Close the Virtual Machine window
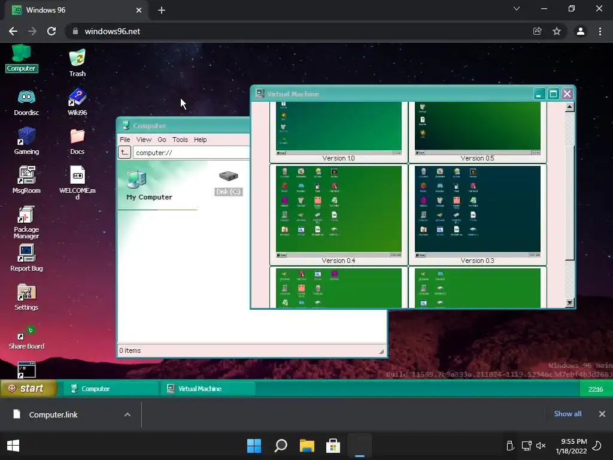This screenshot has height=460, width=613. [568, 94]
